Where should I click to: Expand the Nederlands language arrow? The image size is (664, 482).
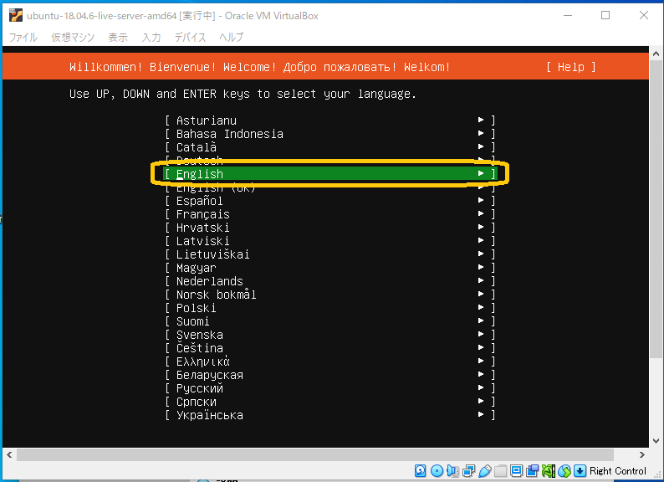tap(481, 281)
